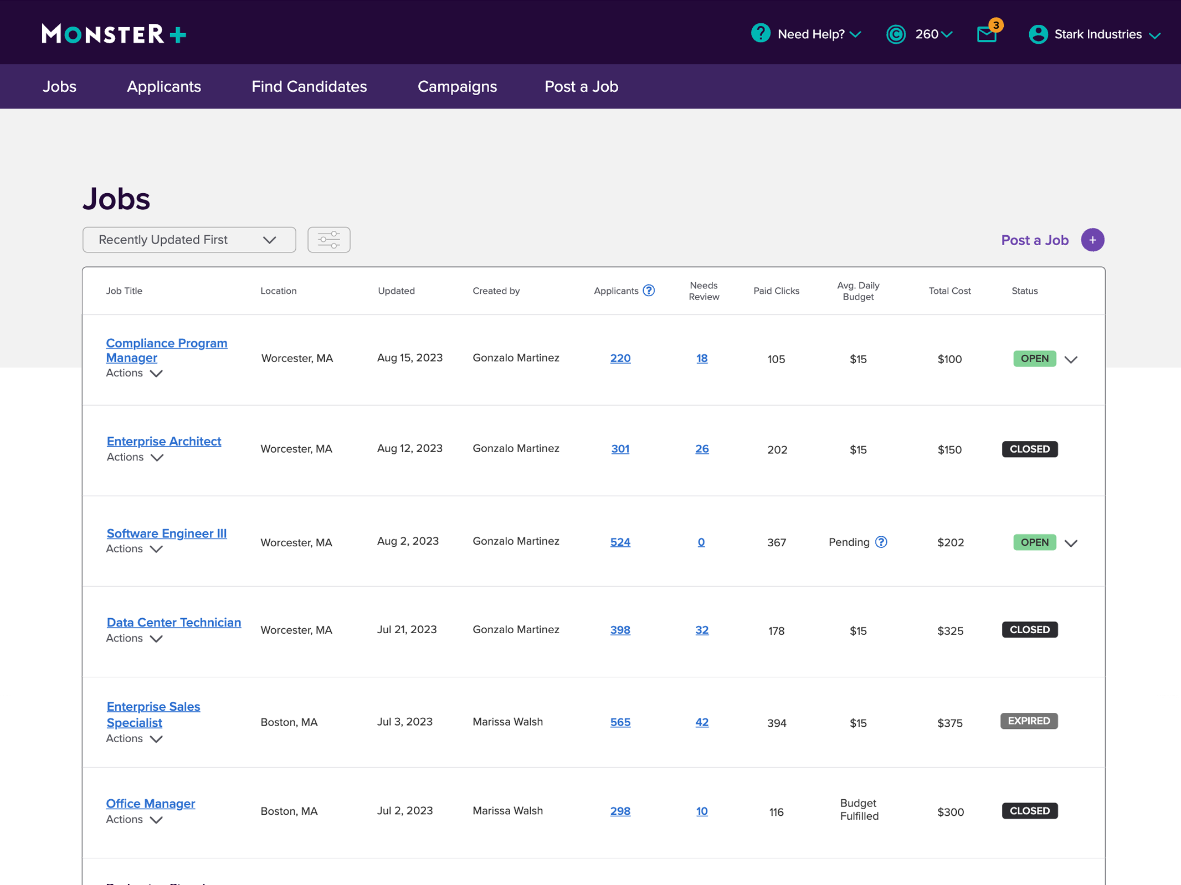1181x885 pixels.
Task: Open the filter sliders icon button
Action: tap(328, 240)
